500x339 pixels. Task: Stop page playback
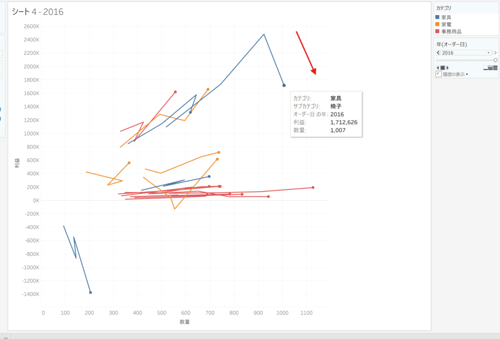pos(442,67)
